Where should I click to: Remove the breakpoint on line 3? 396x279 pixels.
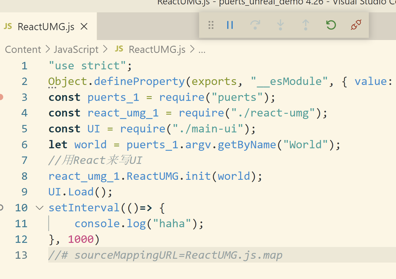[1, 97]
